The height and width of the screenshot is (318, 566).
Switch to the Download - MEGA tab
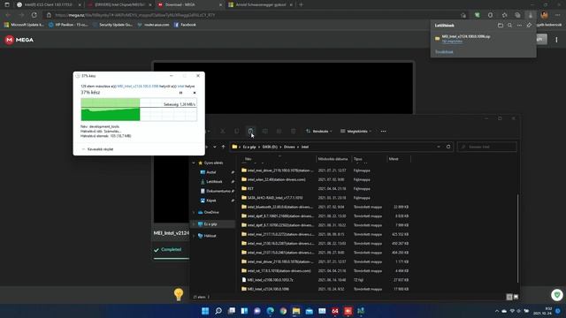tap(190, 4)
